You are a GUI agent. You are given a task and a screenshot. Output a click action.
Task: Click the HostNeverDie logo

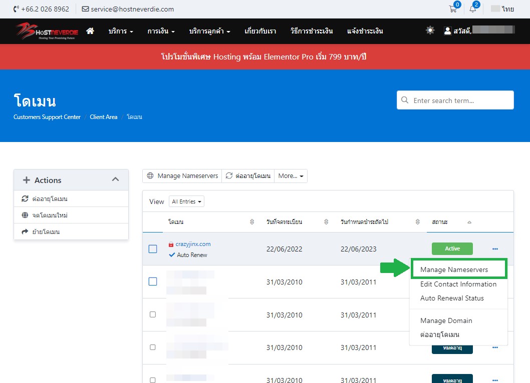(45, 31)
